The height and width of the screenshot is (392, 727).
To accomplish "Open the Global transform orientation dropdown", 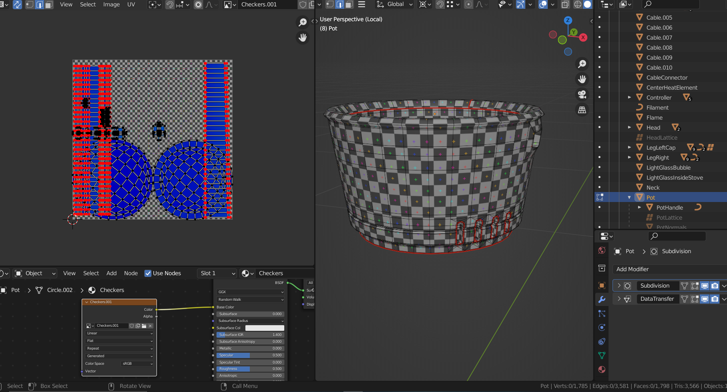I will pos(395,4).
